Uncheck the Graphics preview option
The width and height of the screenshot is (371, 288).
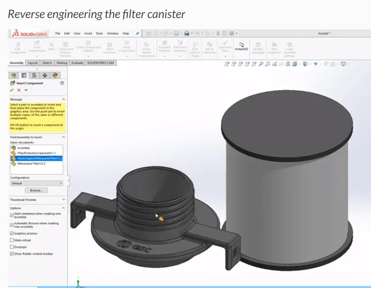(x=12, y=233)
